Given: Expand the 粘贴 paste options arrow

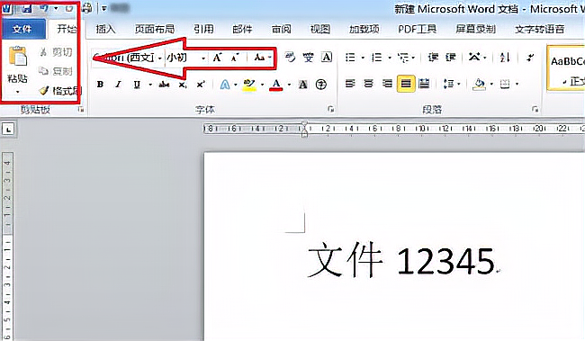Looking at the screenshot, I should [x=17, y=92].
